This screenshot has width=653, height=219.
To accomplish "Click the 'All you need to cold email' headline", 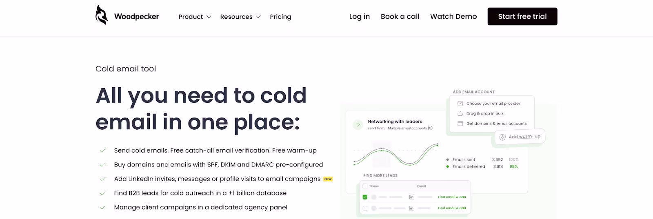I will 201,109.
